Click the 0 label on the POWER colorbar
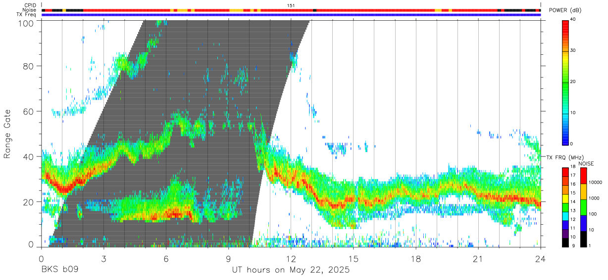 (x=571, y=144)
